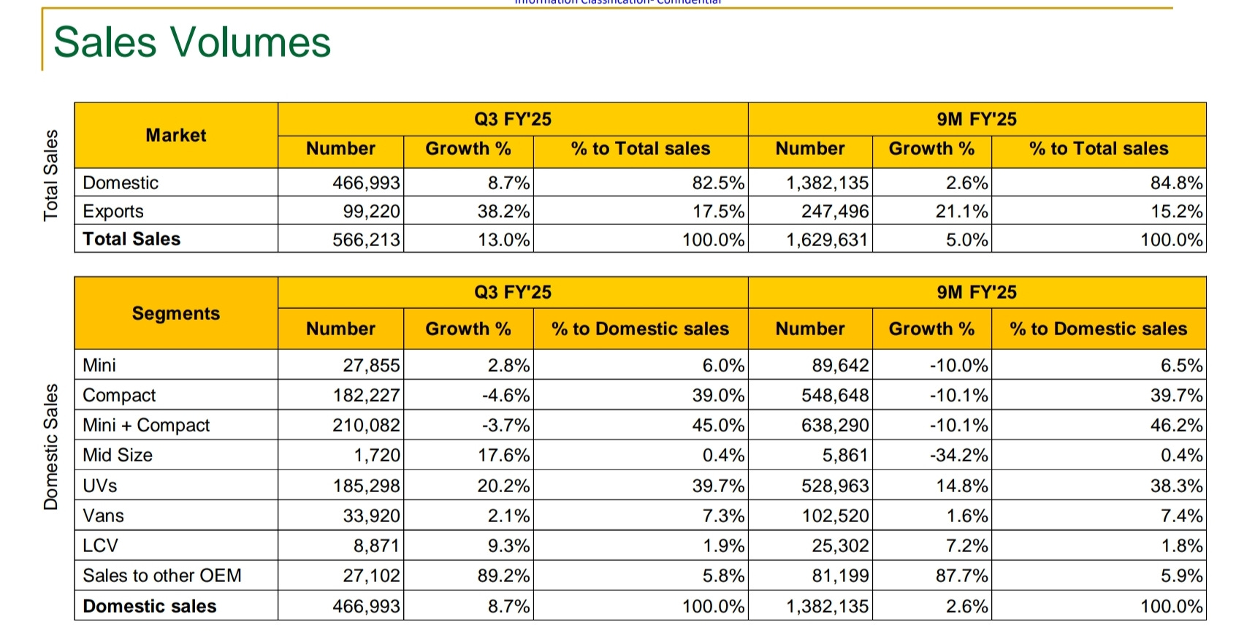The height and width of the screenshot is (644, 1236).
Task: Select the Compact Q3 number 182,227
Action: pyautogui.click(x=367, y=395)
